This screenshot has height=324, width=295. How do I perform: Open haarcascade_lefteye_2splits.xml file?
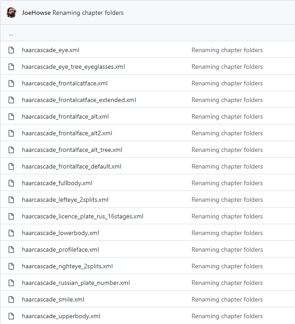65,200
